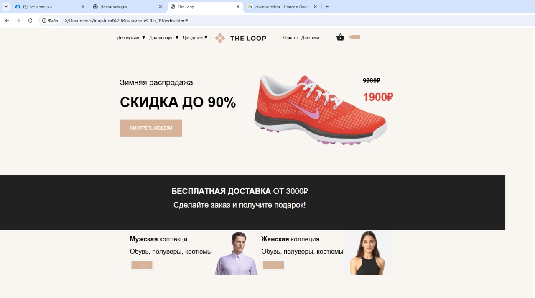Expand the Для детей dropdown menu
The image size is (535, 298).
point(195,38)
